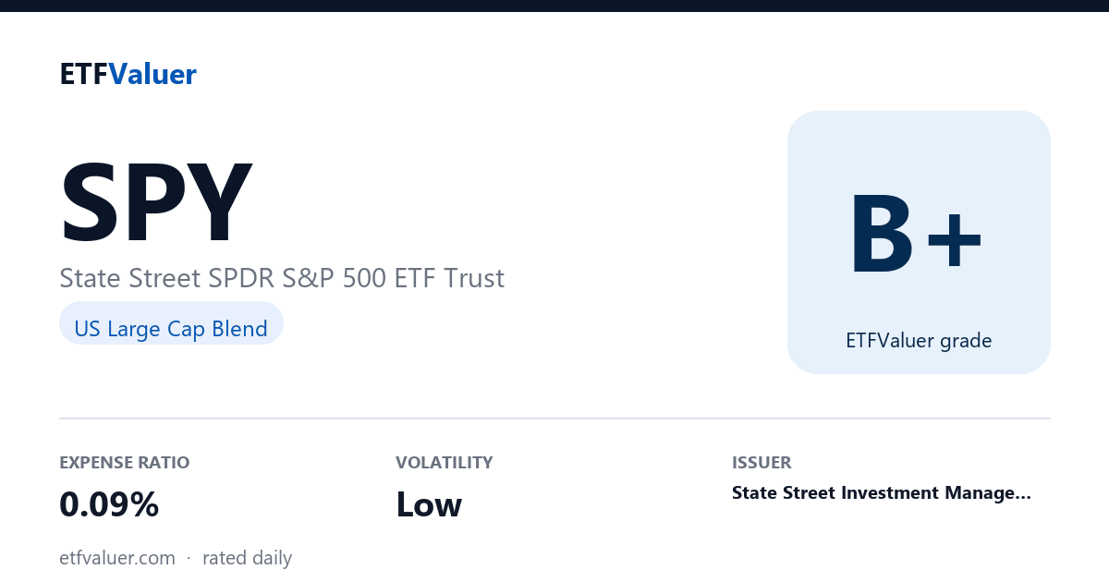
Task: Select the 0.09% expense ratio value
Action: [109, 505]
